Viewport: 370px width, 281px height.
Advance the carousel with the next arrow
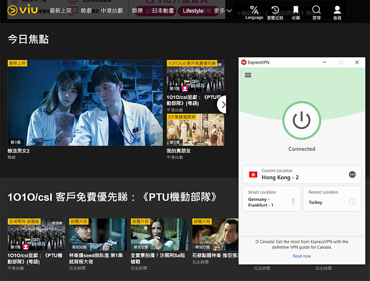pos(223,105)
